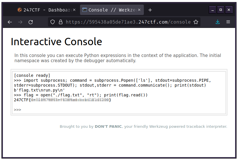
Task: Select the Console // Werkzeug tab
Action: coord(112,10)
